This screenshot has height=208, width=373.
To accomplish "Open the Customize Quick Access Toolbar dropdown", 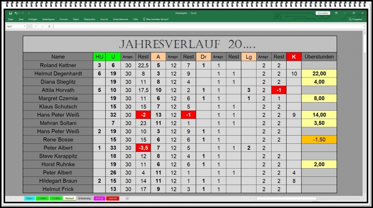I will [28, 13].
